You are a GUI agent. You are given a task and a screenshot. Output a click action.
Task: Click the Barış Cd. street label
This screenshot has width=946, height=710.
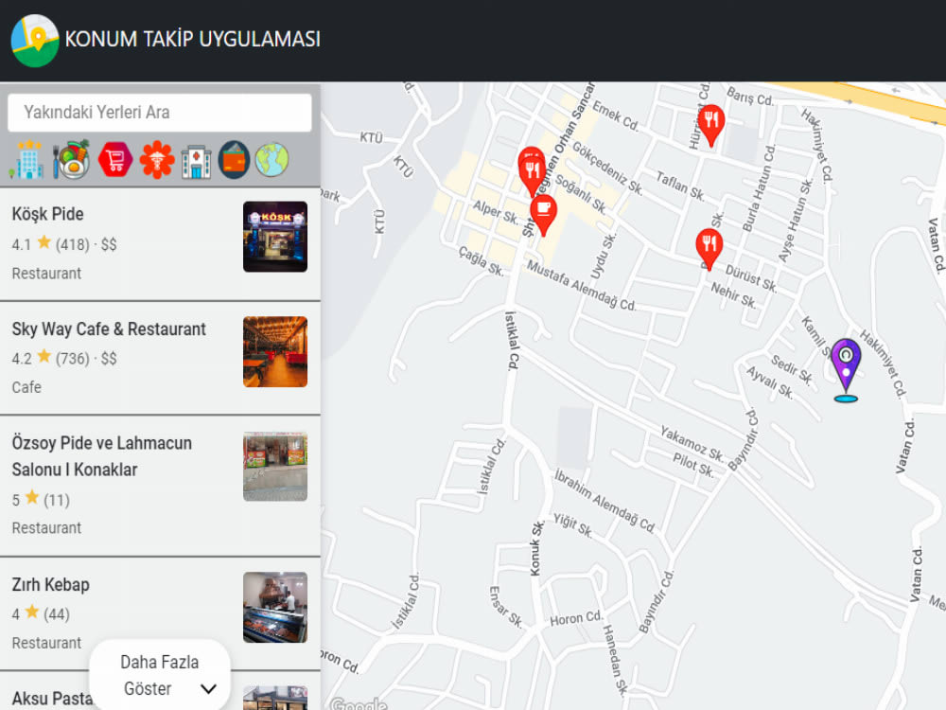tap(750, 97)
